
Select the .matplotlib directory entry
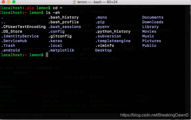click(x=61, y=50)
